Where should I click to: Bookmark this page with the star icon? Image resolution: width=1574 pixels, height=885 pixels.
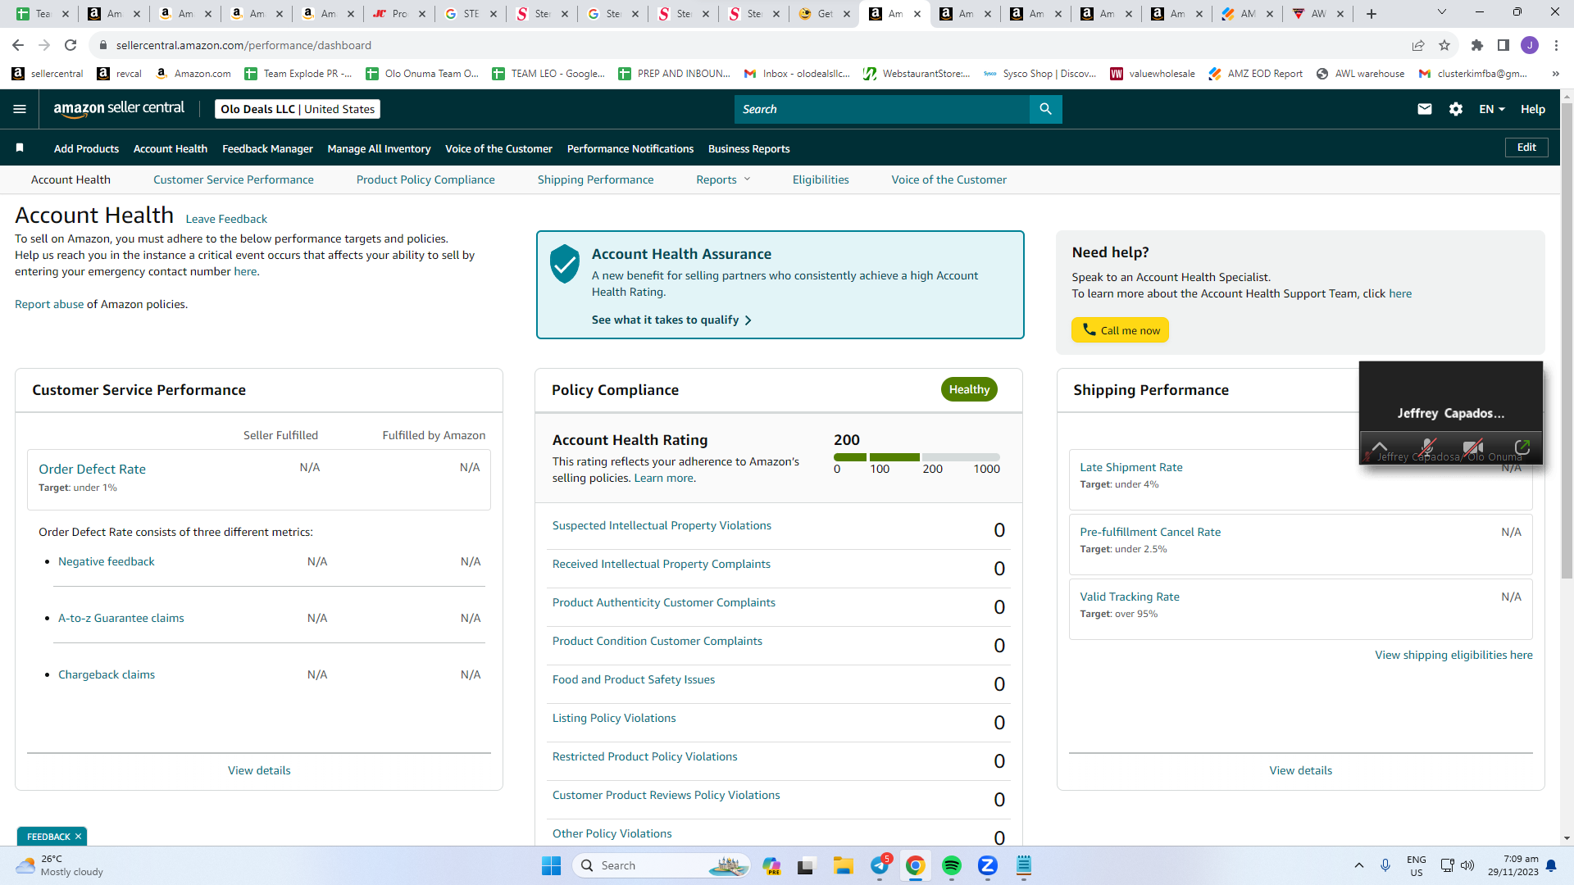(x=1444, y=45)
